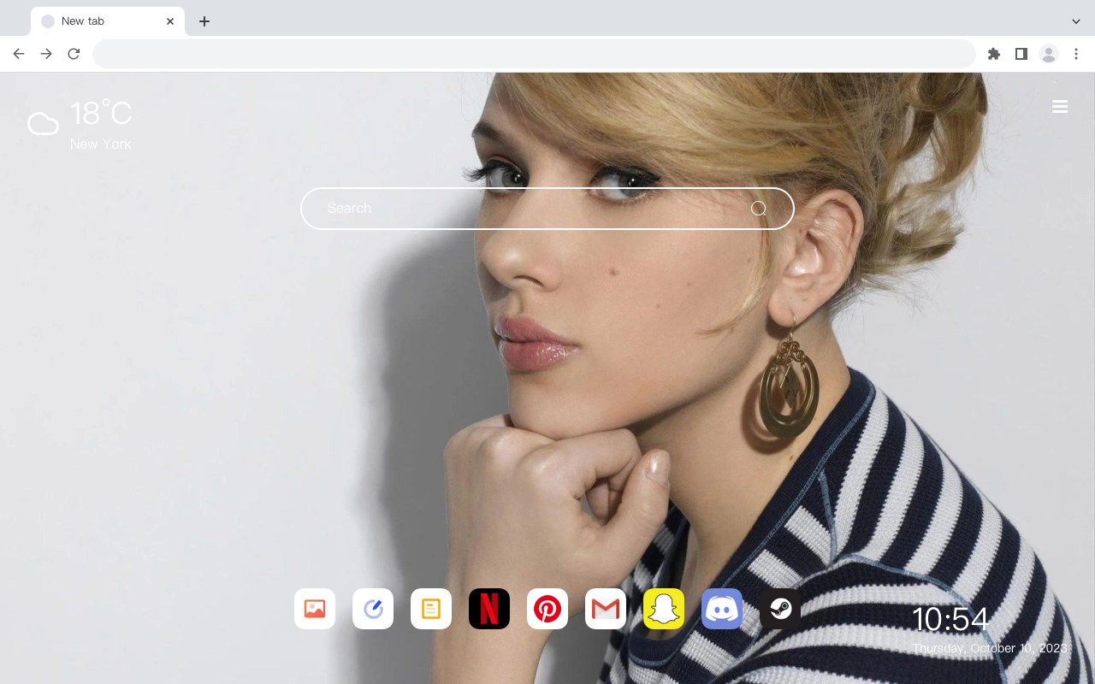1095x684 pixels.
Task: Click the 10:54 clock display
Action: tap(950, 619)
